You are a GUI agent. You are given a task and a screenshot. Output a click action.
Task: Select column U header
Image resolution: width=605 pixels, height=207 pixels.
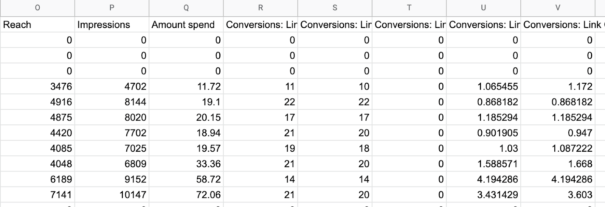point(484,8)
